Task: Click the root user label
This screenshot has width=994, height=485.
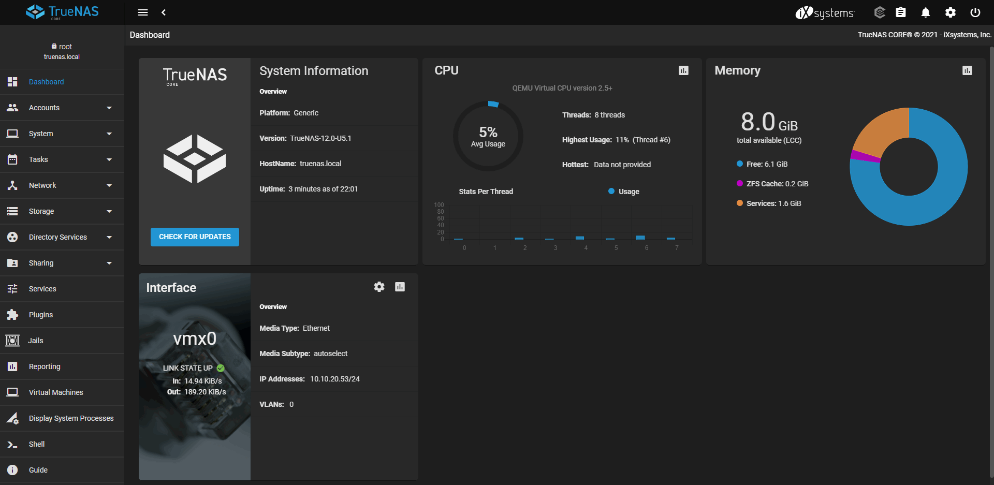Action: tap(62, 47)
